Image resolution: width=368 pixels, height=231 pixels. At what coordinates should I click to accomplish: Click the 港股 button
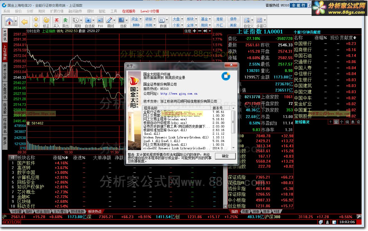coord(219,19)
